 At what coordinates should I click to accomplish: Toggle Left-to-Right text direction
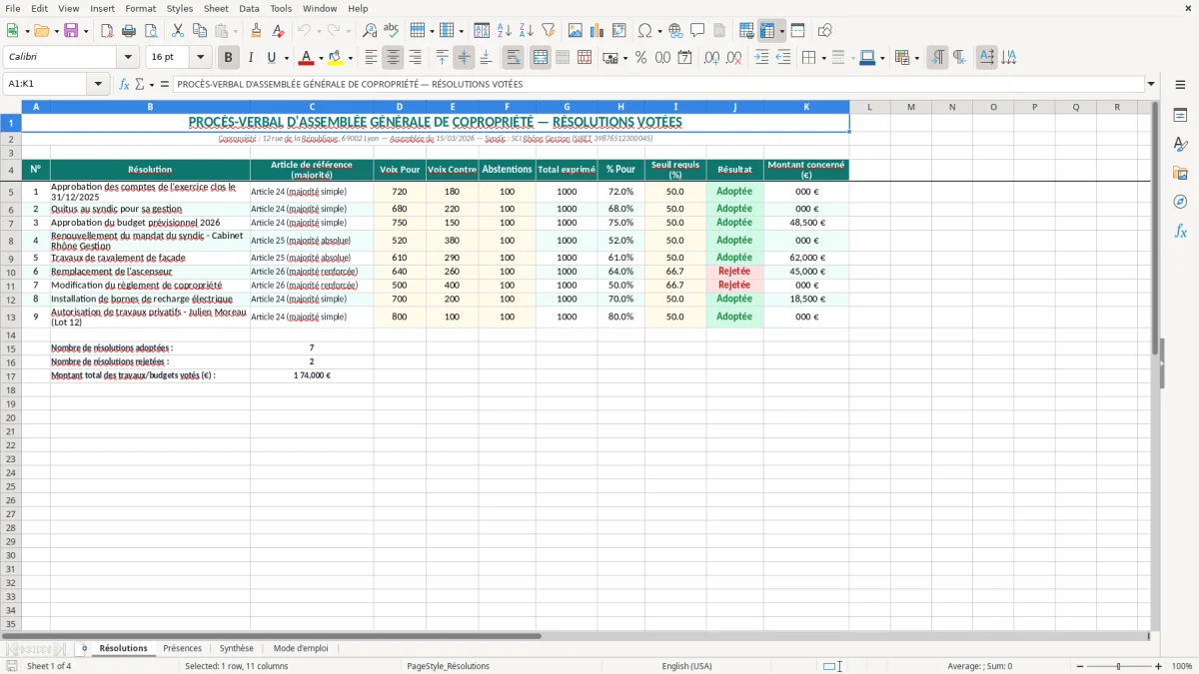tap(937, 58)
